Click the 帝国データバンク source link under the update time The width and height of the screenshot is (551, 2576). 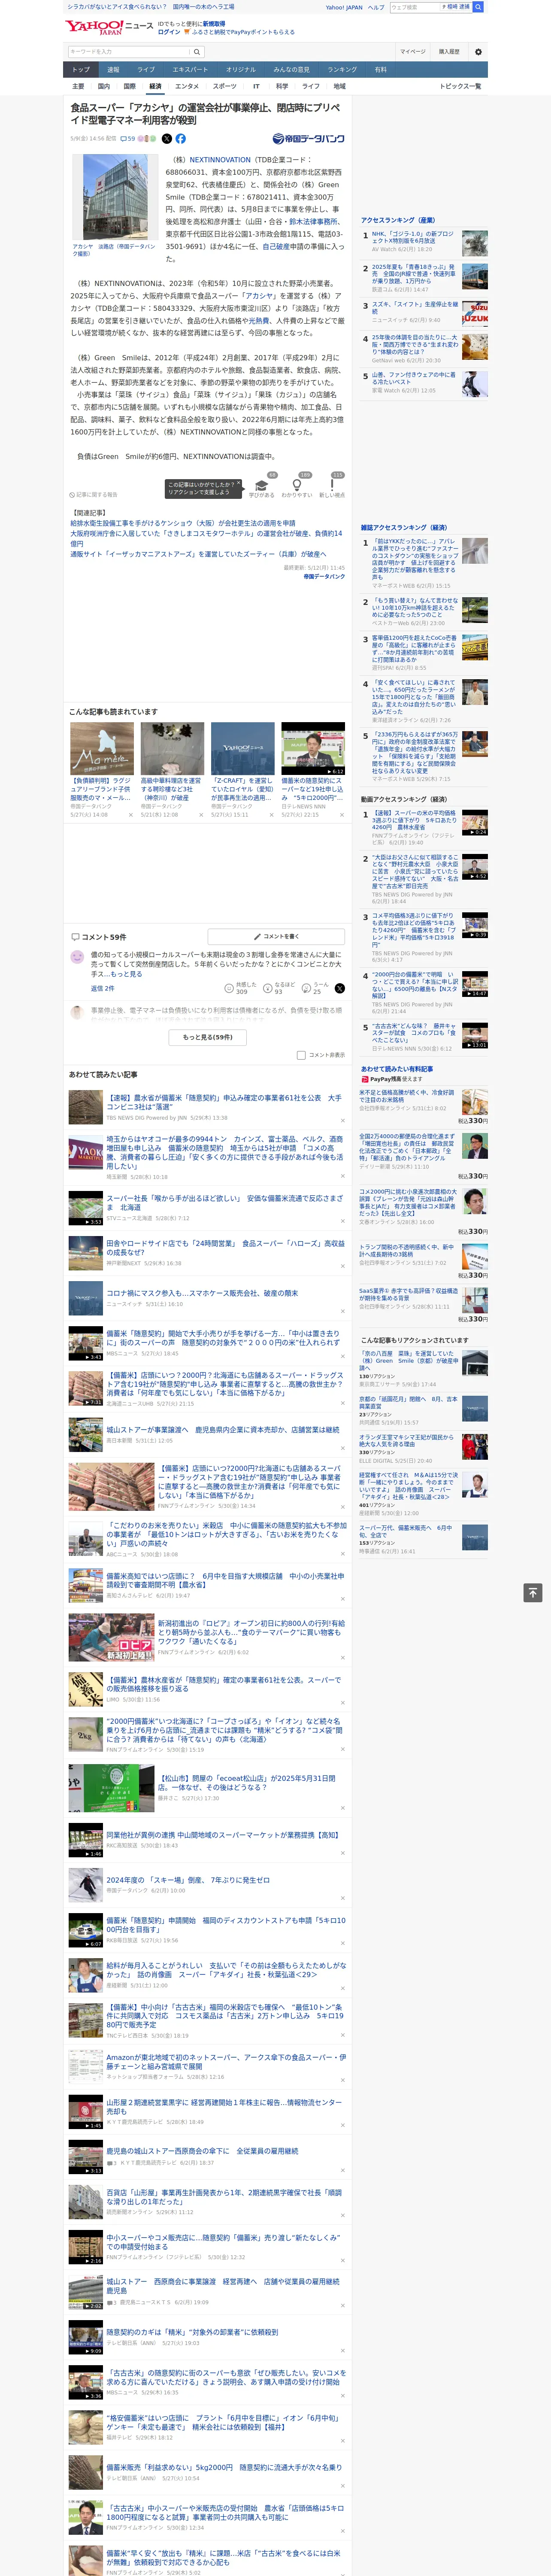[x=324, y=576]
